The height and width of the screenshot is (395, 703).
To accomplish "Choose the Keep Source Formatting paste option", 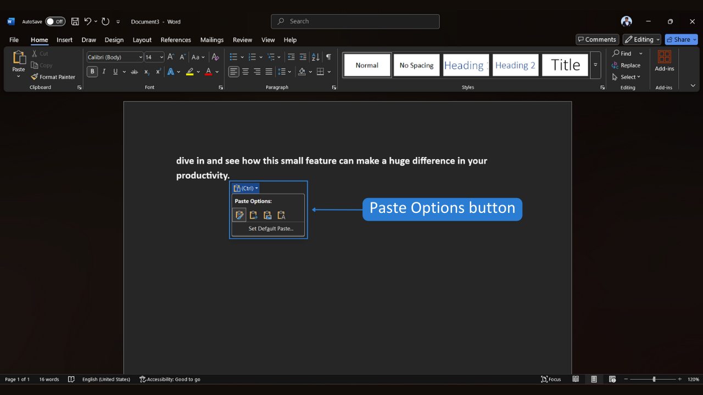I will click(x=239, y=215).
